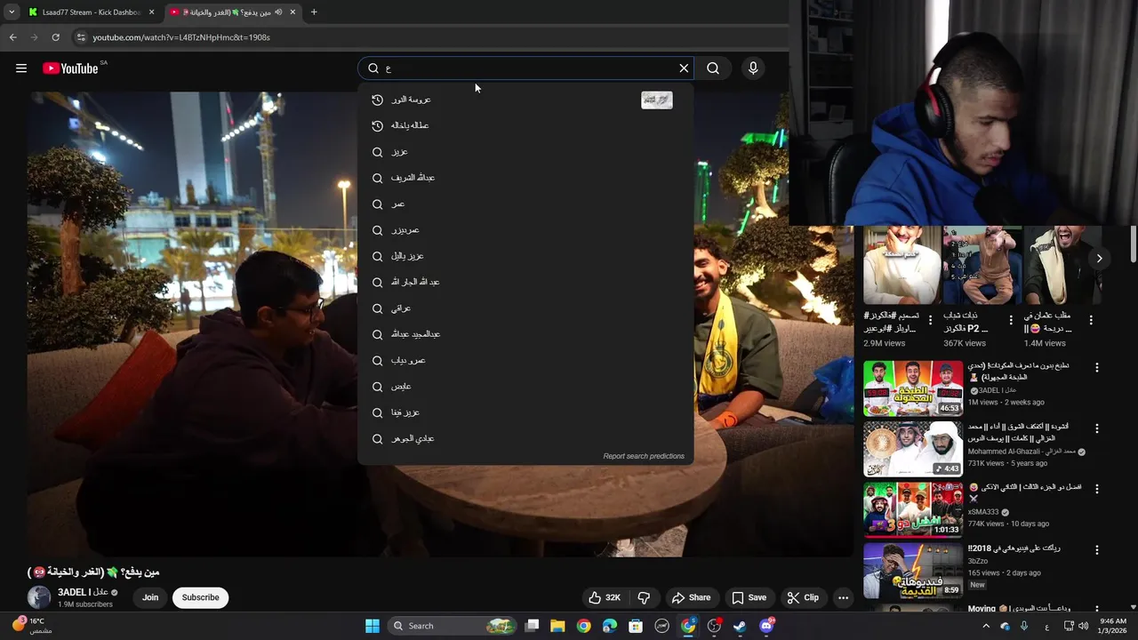The width and height of the screenshot is (1138, 640).
Task: Click 'Report search predictions' link
Action: coord(644,456)
